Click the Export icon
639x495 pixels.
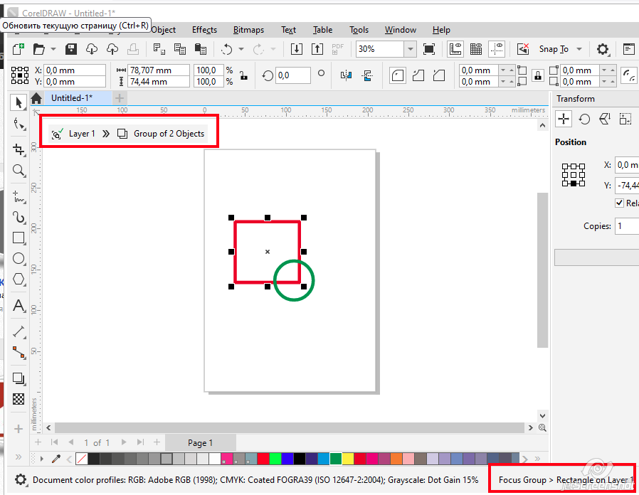pyautogui.click(x=317, y=49)
